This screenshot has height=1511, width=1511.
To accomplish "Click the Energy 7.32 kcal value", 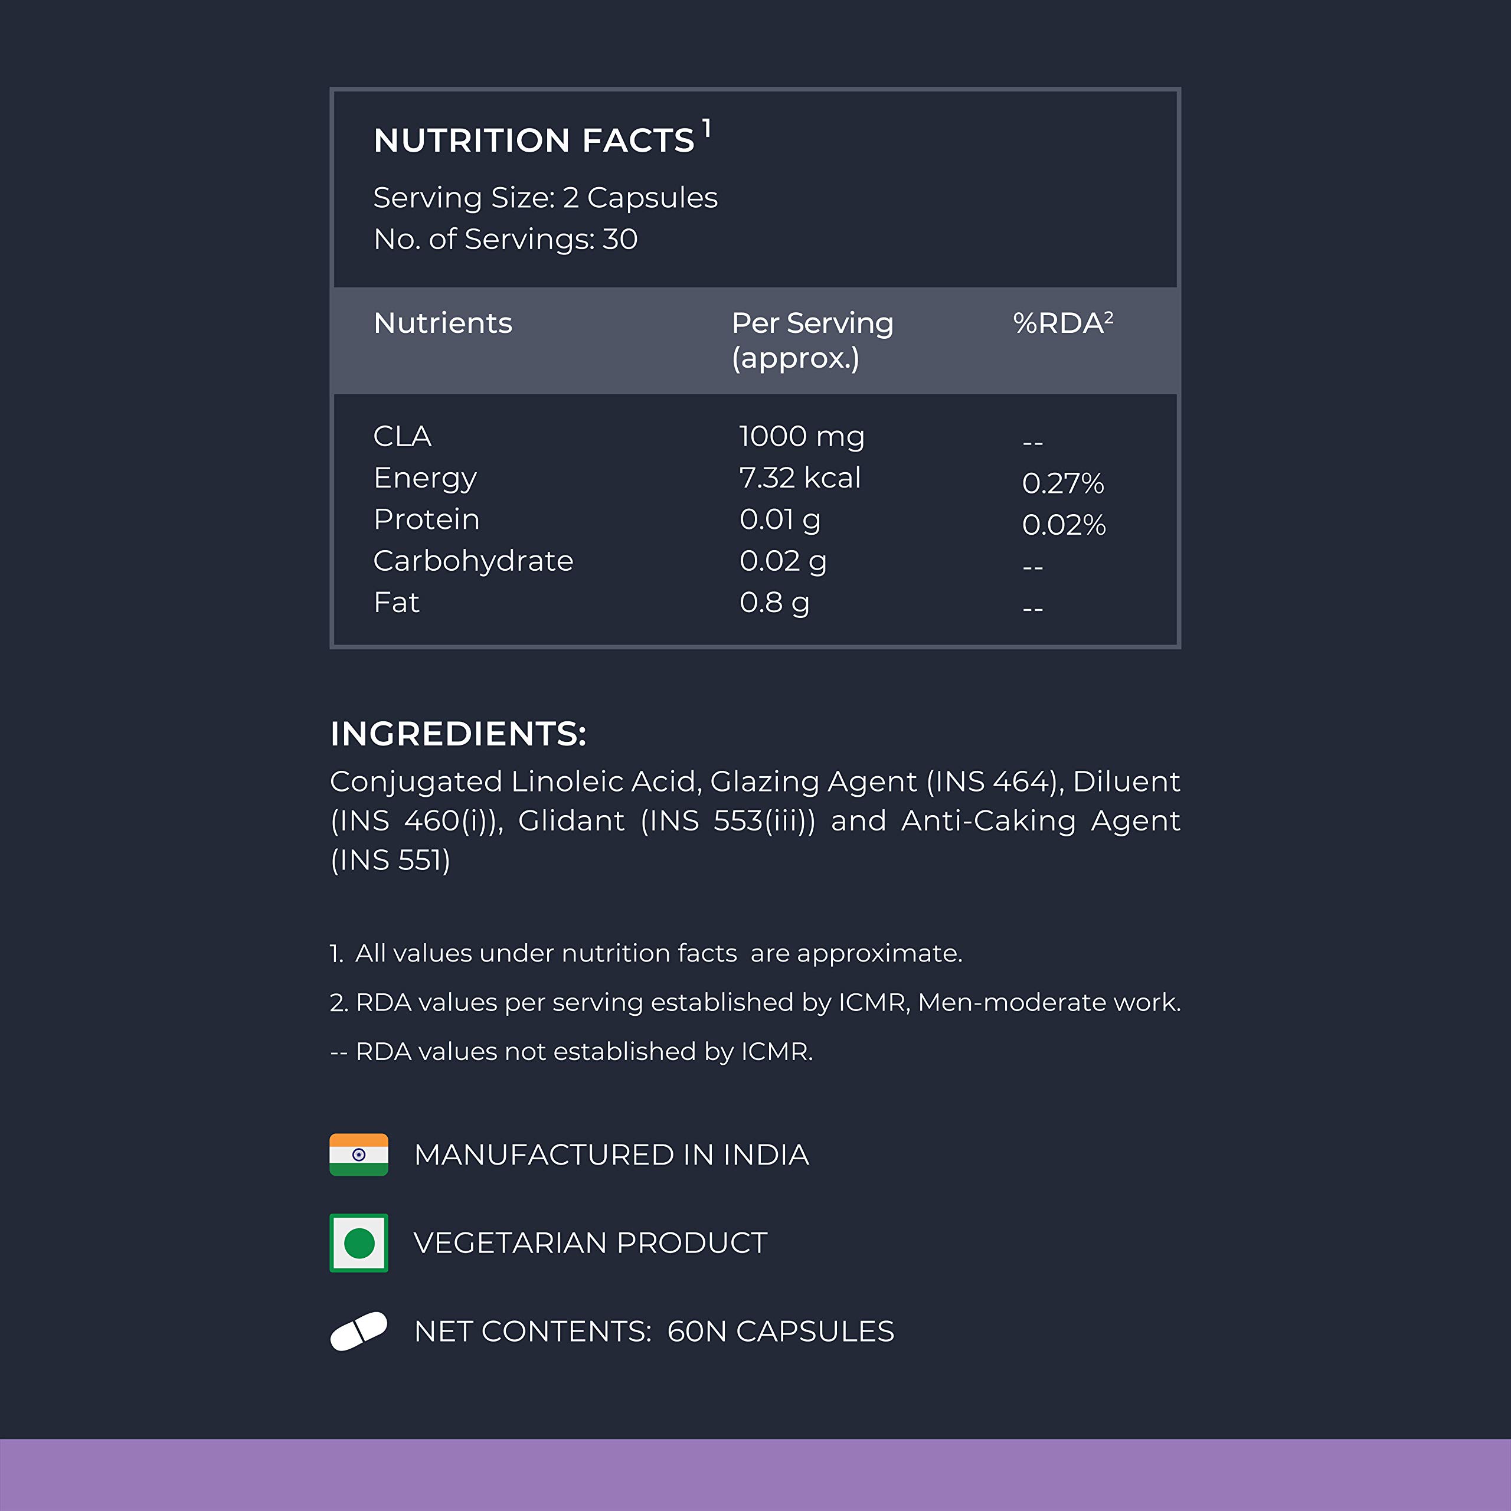I will pyautogui.click(x=799, y=477).
